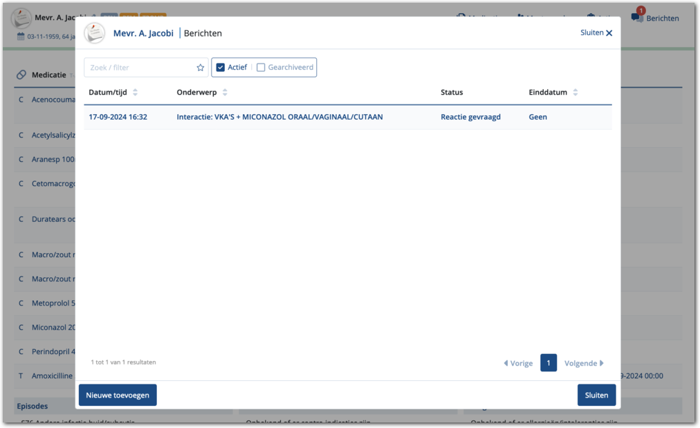
Task: Uncheck the Actief filter checkbox
Action: pos(221,68)
